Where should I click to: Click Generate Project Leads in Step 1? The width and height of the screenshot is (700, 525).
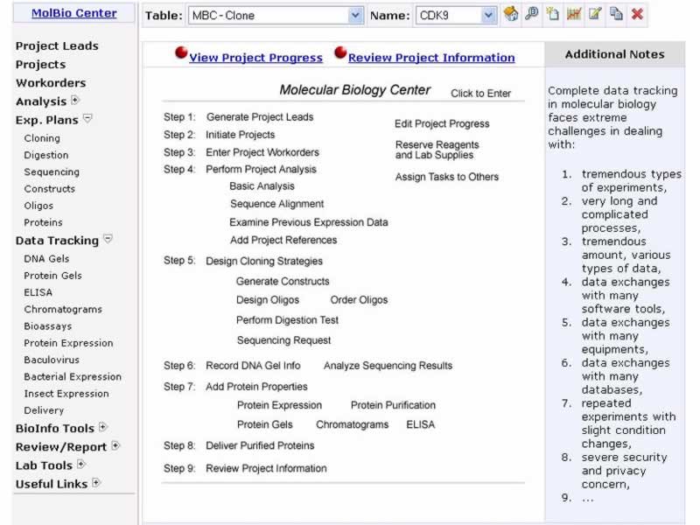click(260, 117)
